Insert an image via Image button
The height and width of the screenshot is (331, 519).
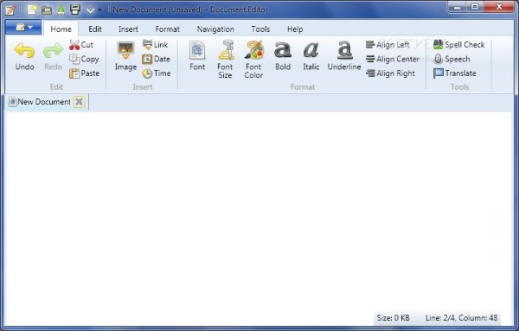tap(125, 56)
